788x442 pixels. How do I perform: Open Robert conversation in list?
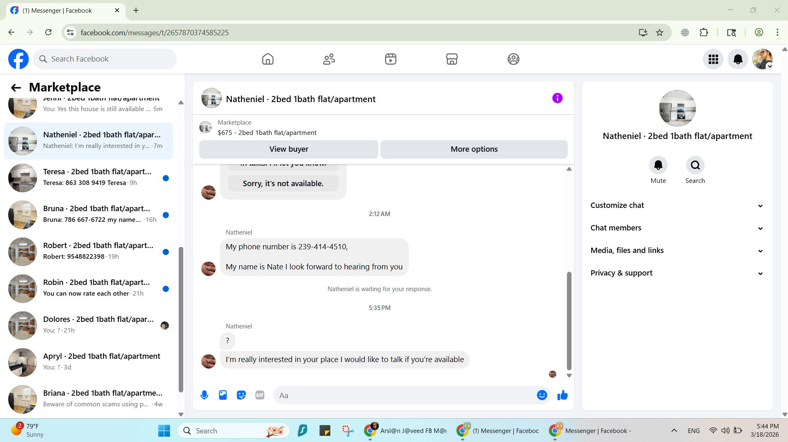pos(88,251)
